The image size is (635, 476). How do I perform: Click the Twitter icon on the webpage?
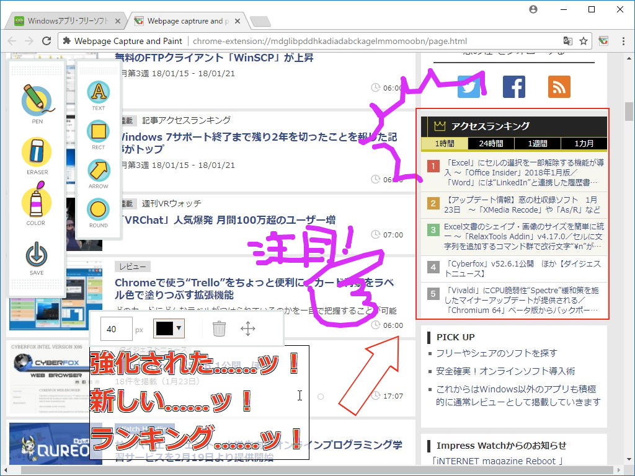pos(469,87)
